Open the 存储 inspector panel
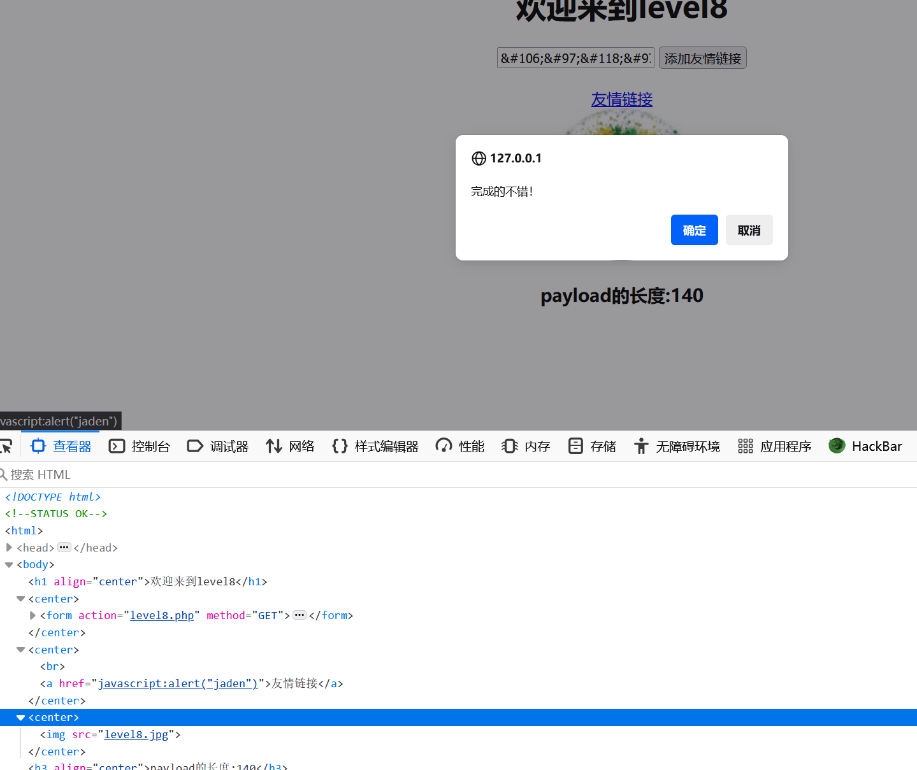 click(591, 446)
